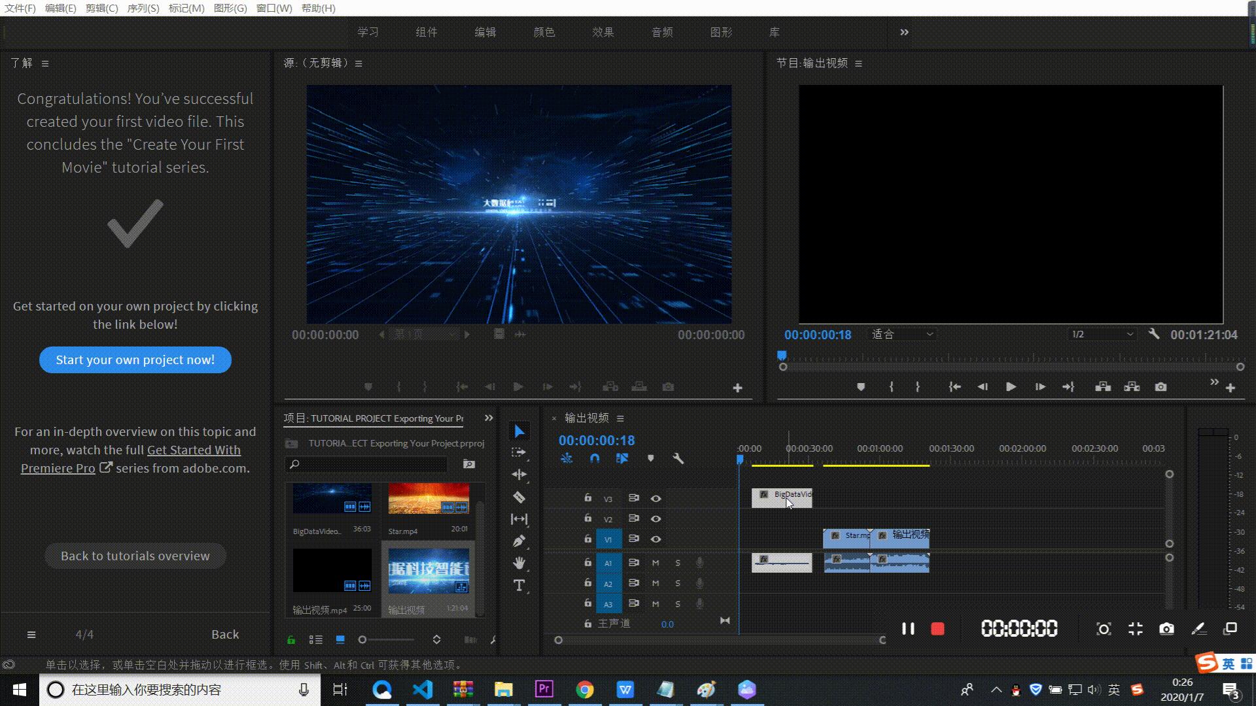The width and height of the screenshot is (1256, 706).
Task: Open zoom level dropdown 适合
Action: tap(902, 334)
